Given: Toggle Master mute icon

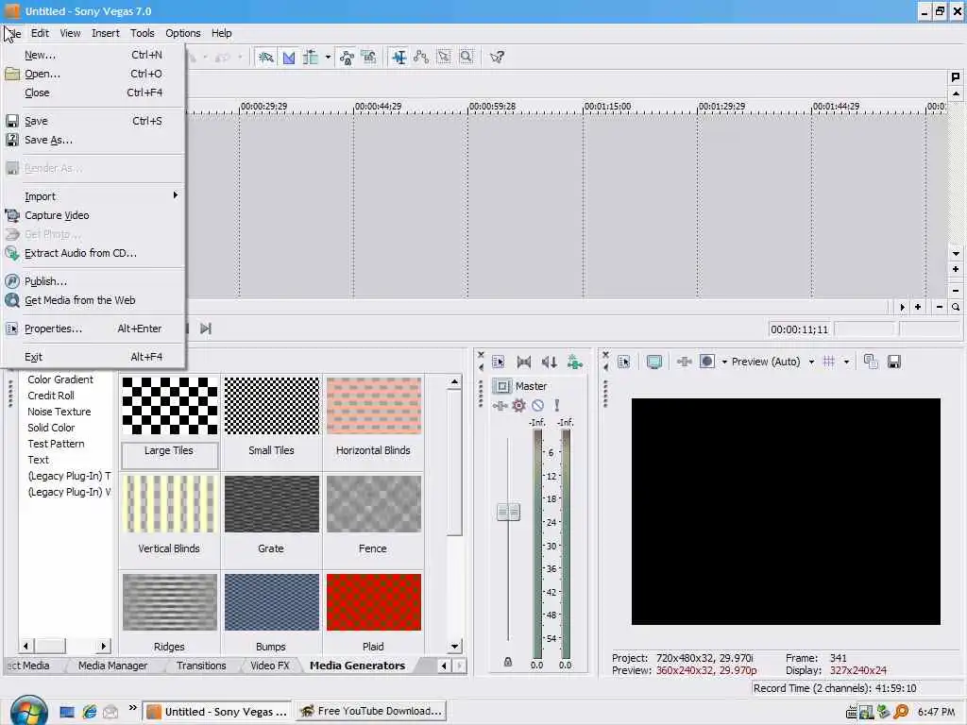Looking at the screenshot, I should [537, 406].
